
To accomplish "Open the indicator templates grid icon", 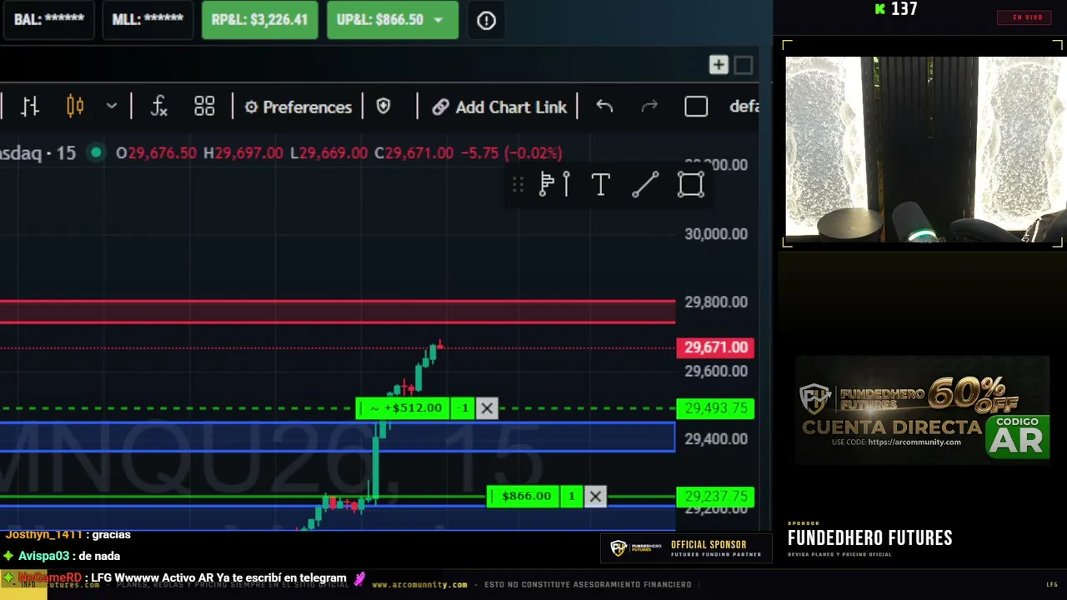I will coord(204,107).
